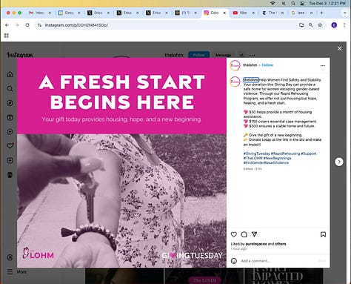Open #NewBeginnings hashtag
Viewport: 351px width, 284px height.
pyautogui.click(x=277, y=158)
